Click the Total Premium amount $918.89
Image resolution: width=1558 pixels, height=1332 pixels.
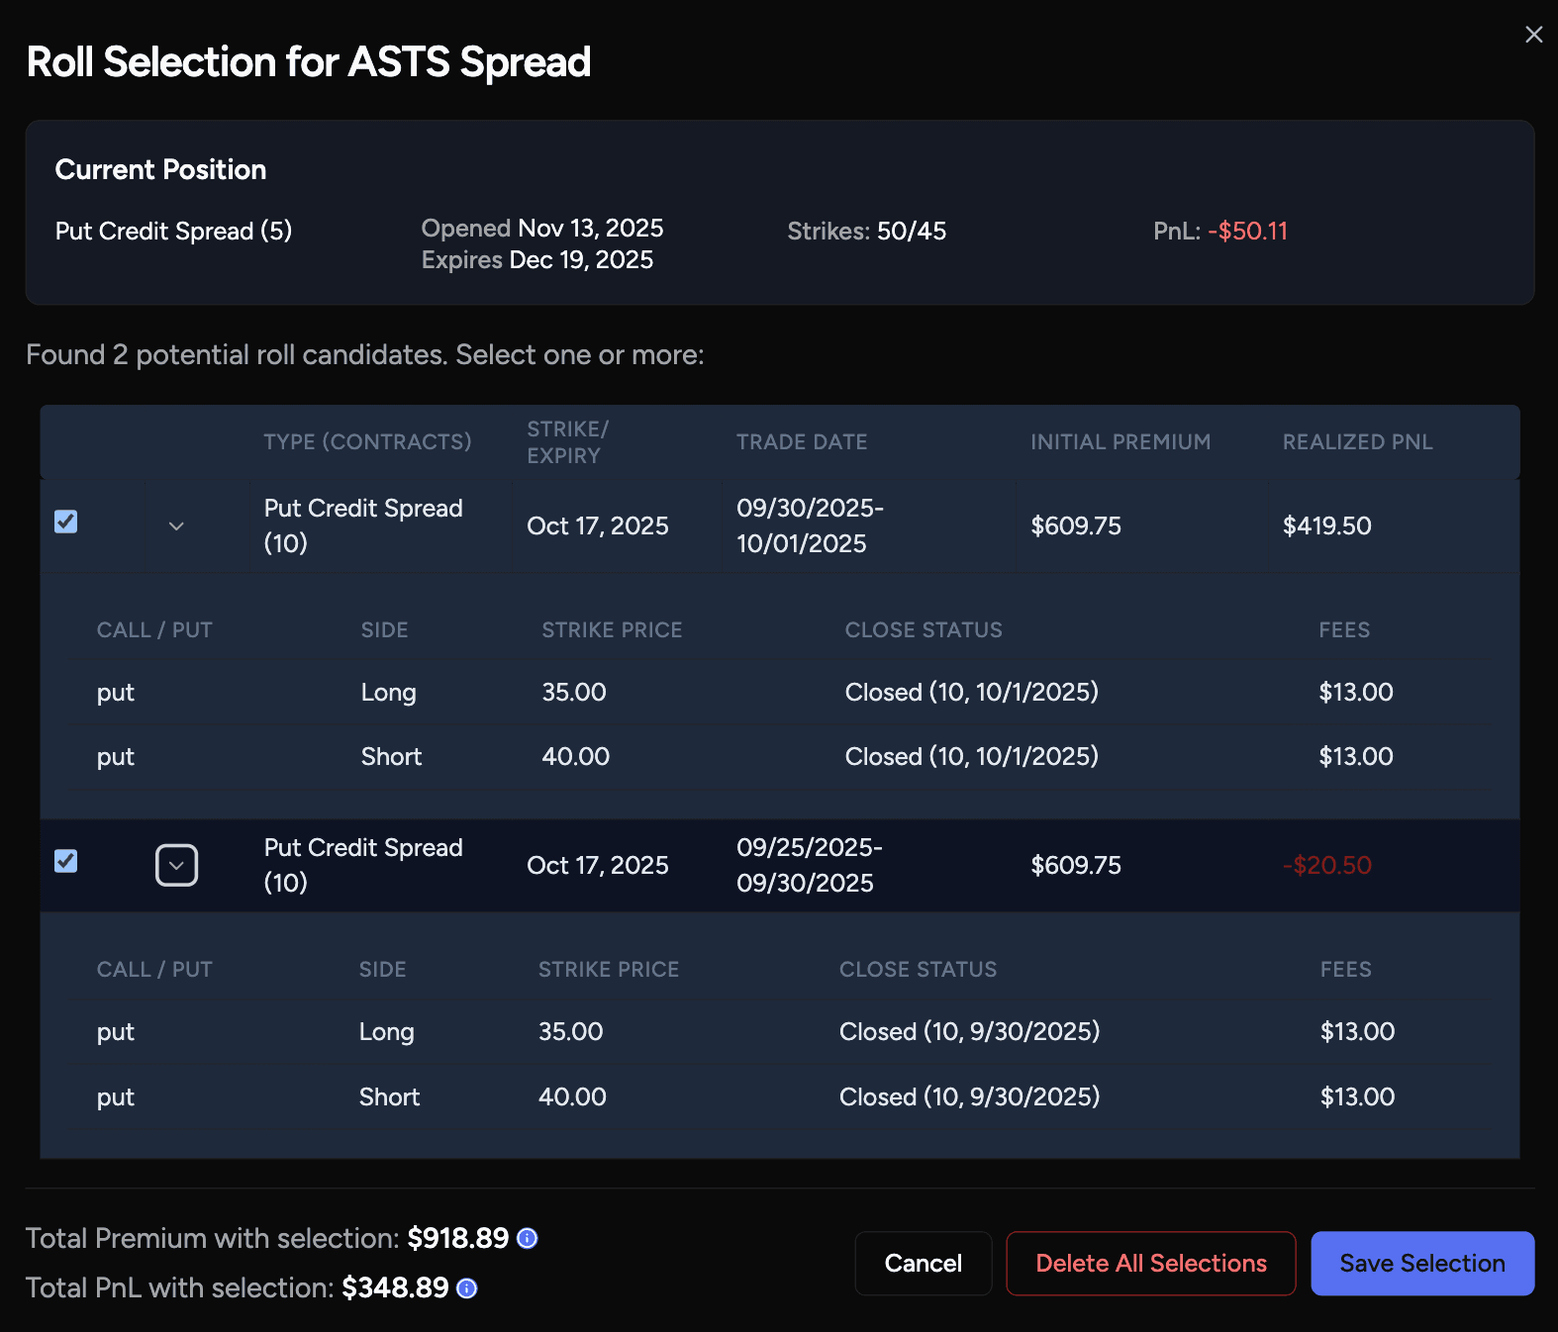457,1238
